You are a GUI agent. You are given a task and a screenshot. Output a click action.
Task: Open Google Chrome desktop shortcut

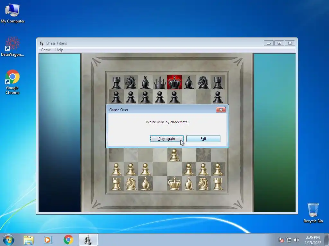(x=13, y=82)
